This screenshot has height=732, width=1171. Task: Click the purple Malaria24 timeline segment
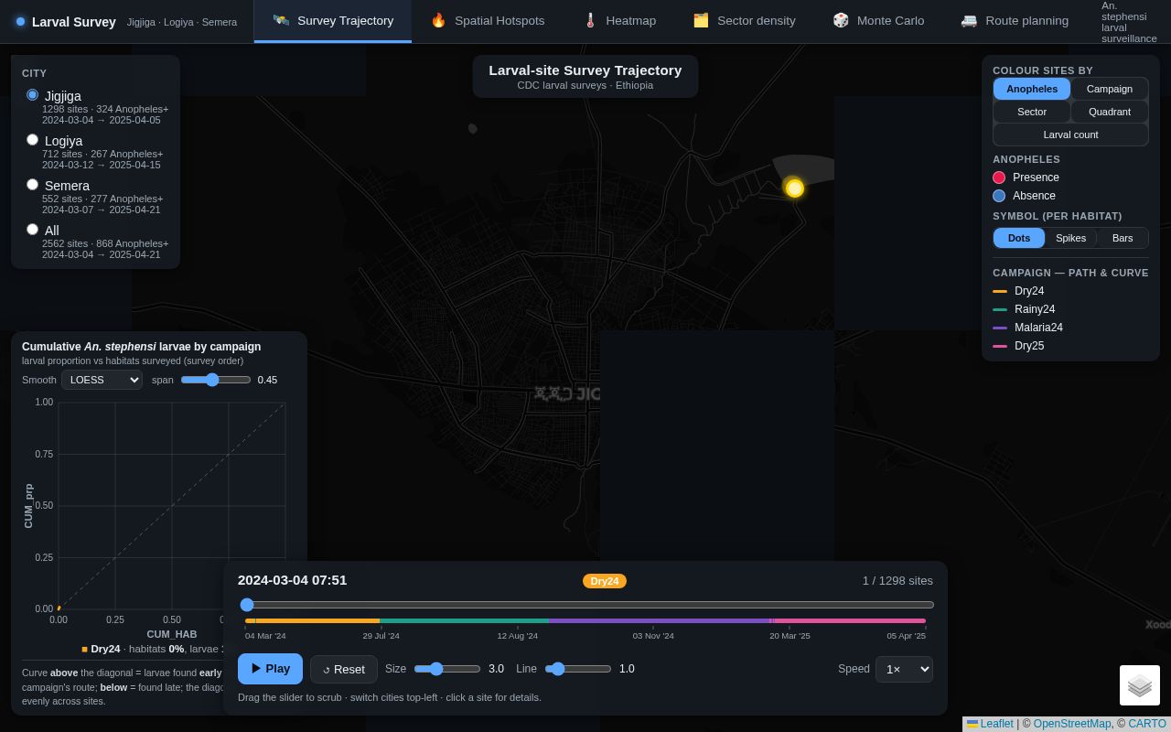tap(660, 621)
